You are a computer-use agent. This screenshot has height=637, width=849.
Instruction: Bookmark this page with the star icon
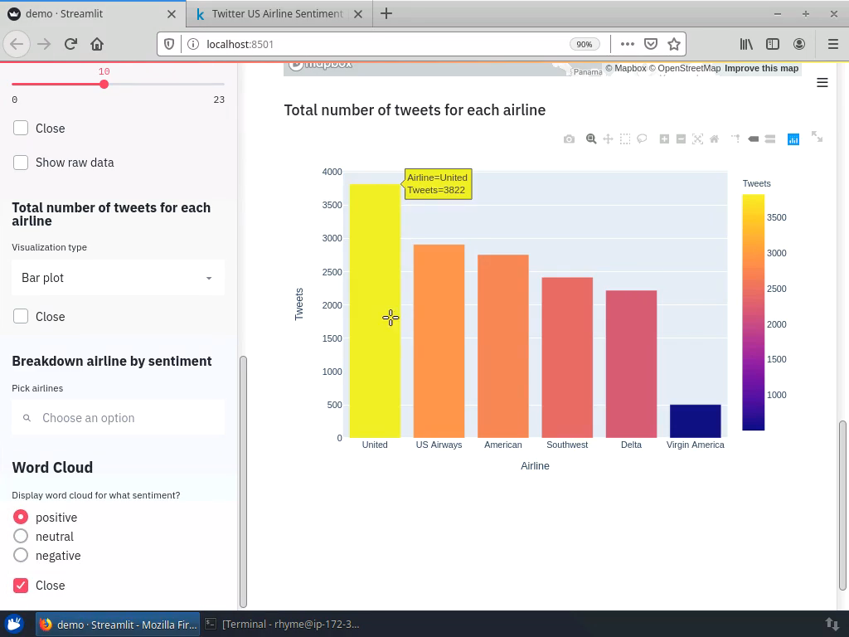[x=673, y=44]
